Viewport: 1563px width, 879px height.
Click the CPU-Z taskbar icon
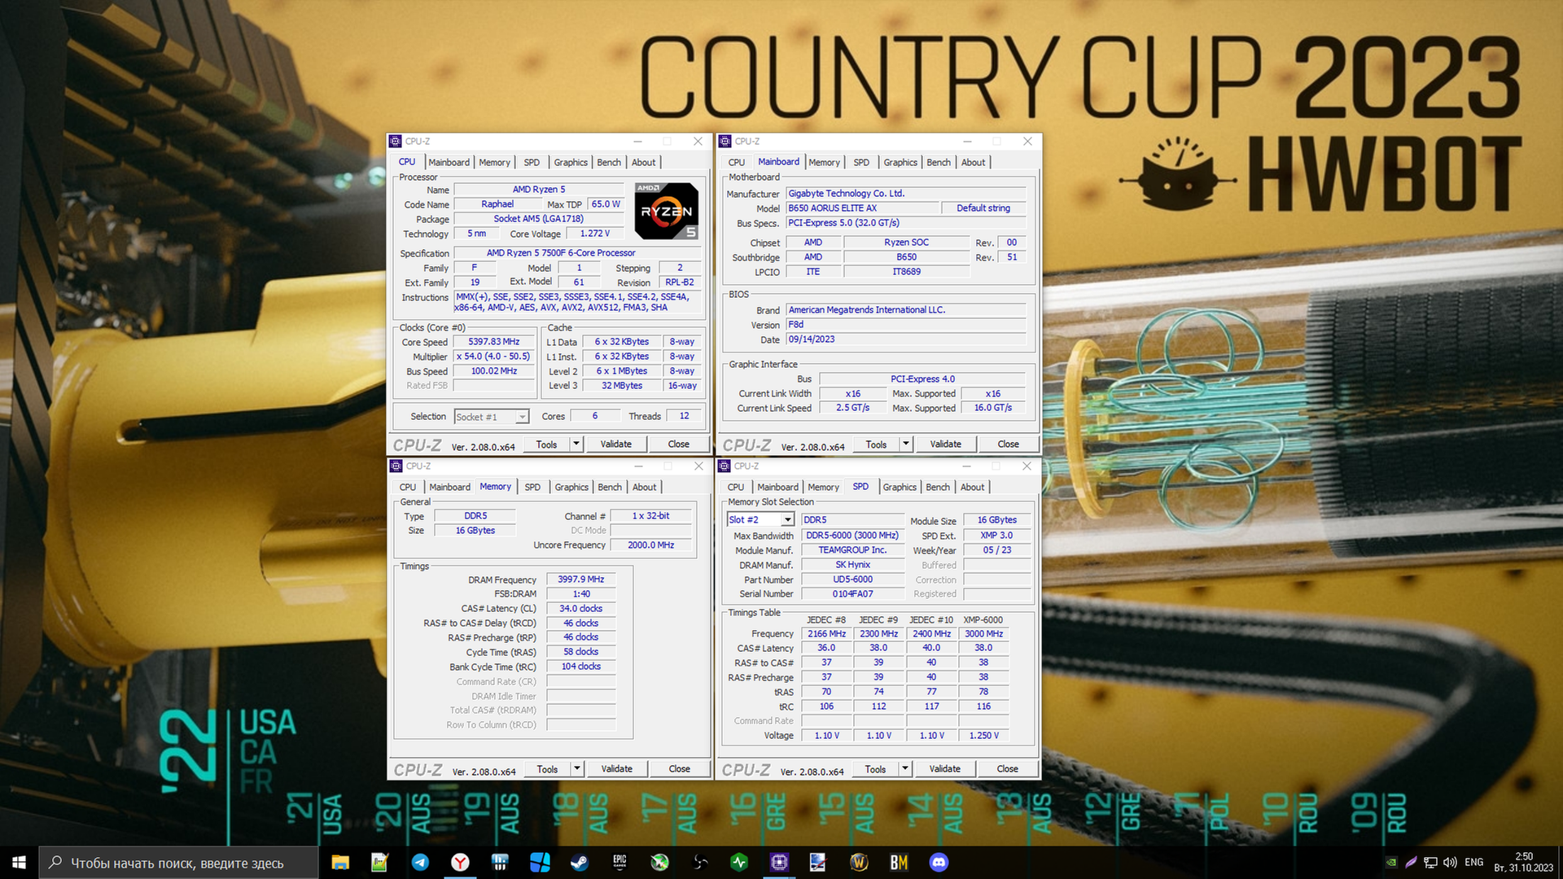coord(779,863)
